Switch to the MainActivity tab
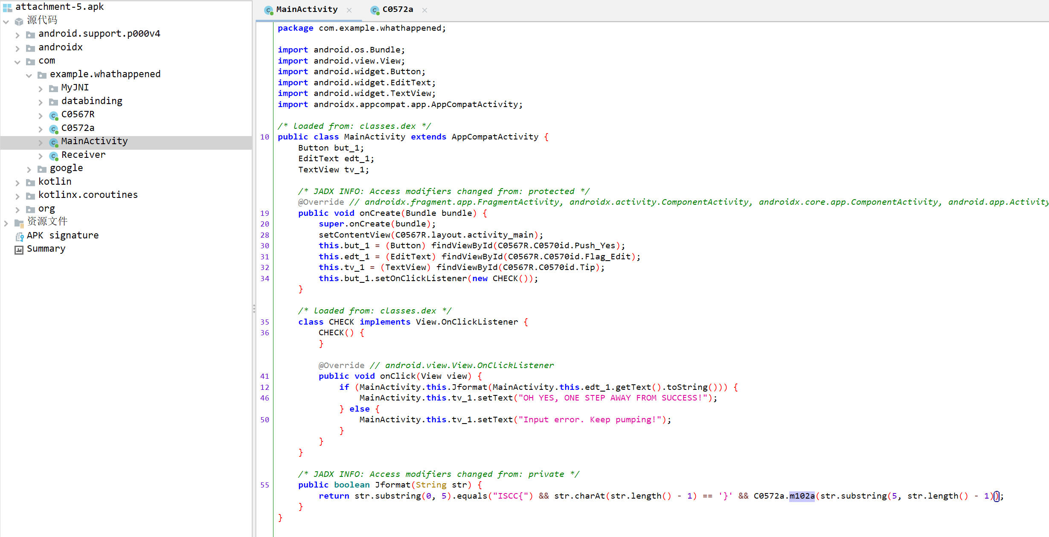 point(306,10)
